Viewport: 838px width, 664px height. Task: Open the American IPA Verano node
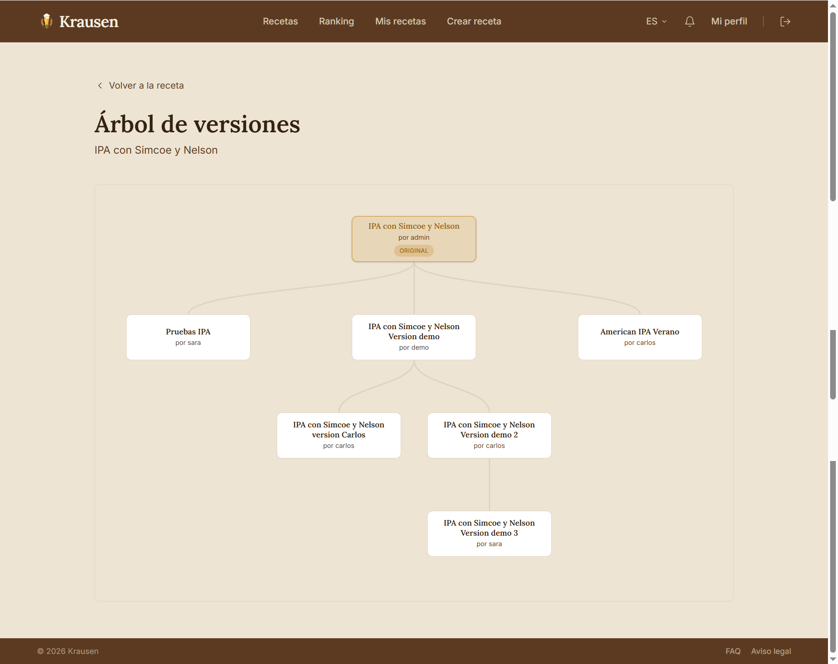tap(640, 337)
